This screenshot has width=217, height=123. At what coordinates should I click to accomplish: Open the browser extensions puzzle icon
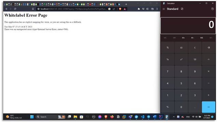click(139, 9)
